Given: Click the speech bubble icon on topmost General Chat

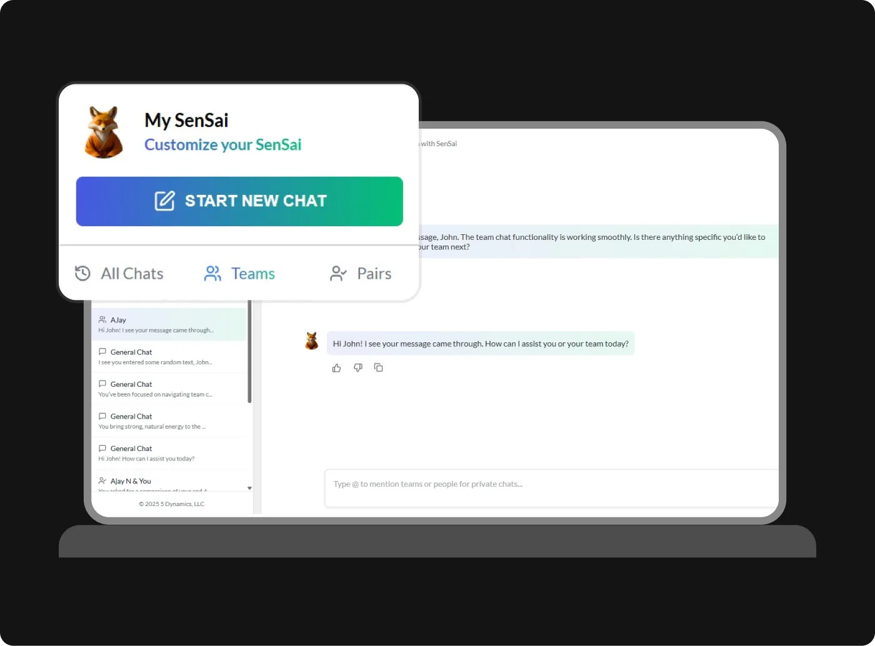Looking at the screenshot, I should (x=102, y=351).
